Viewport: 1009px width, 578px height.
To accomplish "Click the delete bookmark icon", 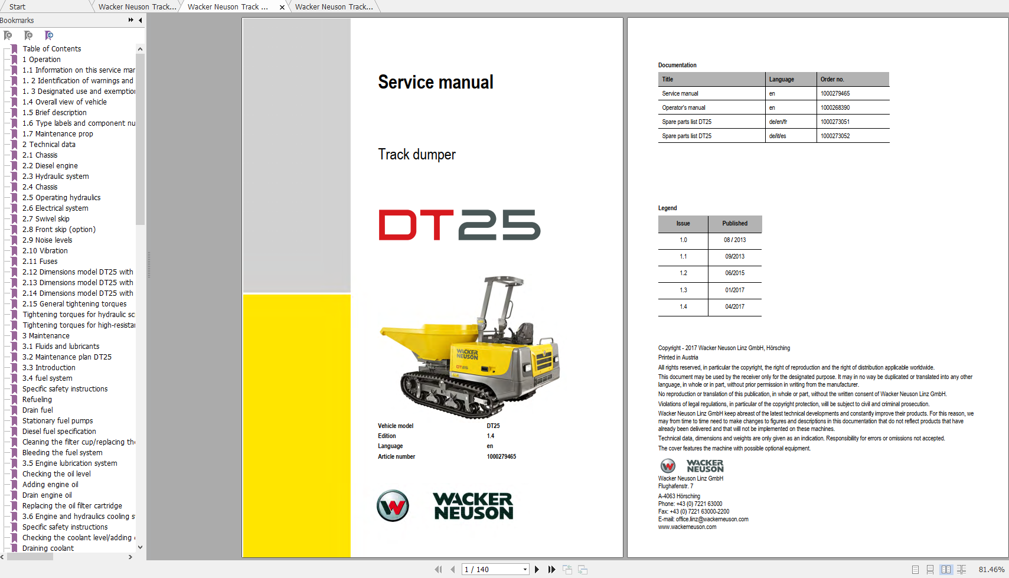I will 8,35.
